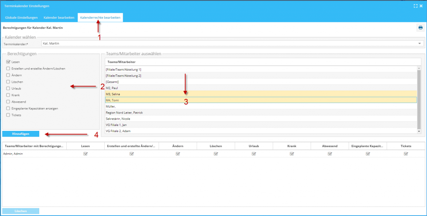Viewport: 427px width, 216px height.
Task: Click the Kal. Martin calendar input field
Action: pos(229,43)
